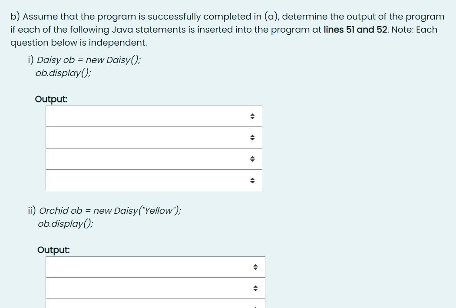Open the first output dropdown under question i
456x308 pixels.
coord(154,116)
